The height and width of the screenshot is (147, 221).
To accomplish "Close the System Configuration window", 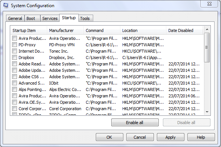I will click(x=209, y=4).
